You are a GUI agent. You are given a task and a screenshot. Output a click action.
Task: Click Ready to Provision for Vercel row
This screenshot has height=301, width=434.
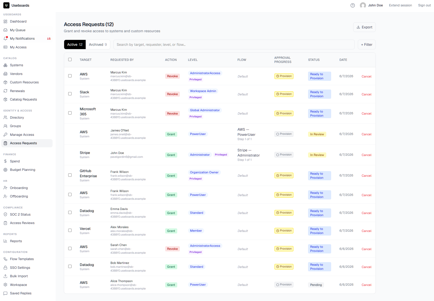319,231
